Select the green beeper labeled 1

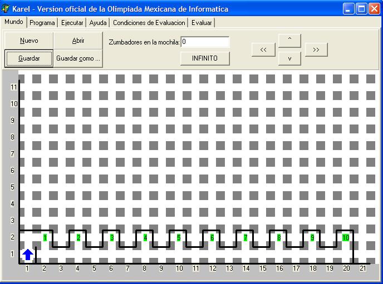(45, 237)
